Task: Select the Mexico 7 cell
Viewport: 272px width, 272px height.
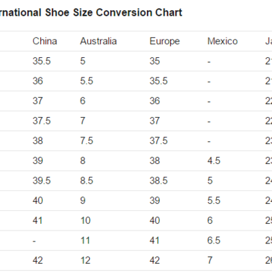Action: pyautogui.click(x=210, y=260)
